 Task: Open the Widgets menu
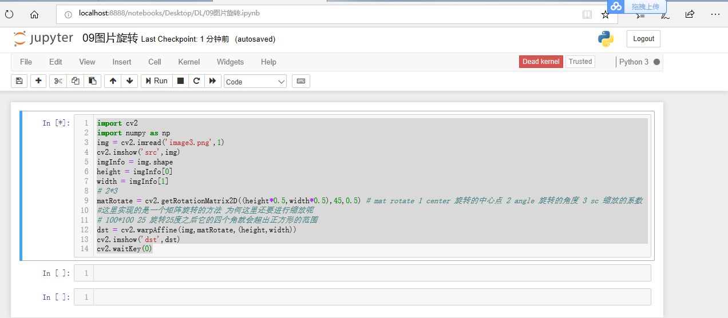[x=230, y=62]
